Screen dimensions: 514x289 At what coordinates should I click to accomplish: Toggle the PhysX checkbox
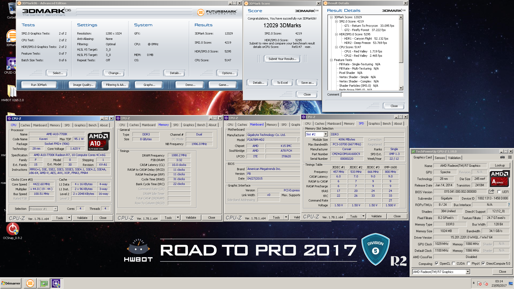click(x=468, y=264)
